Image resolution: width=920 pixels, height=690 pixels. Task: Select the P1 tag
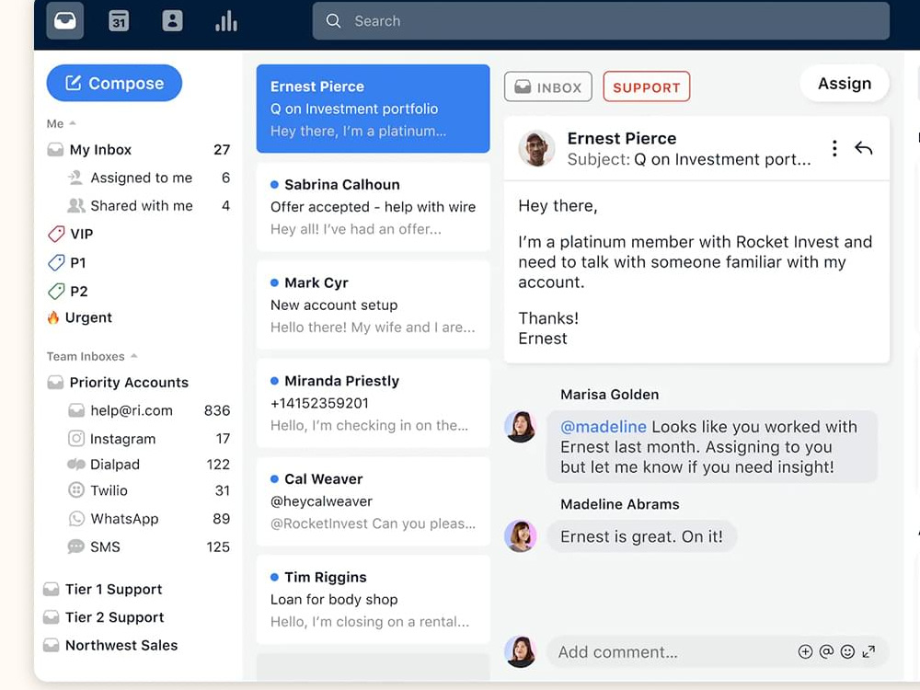67,262
